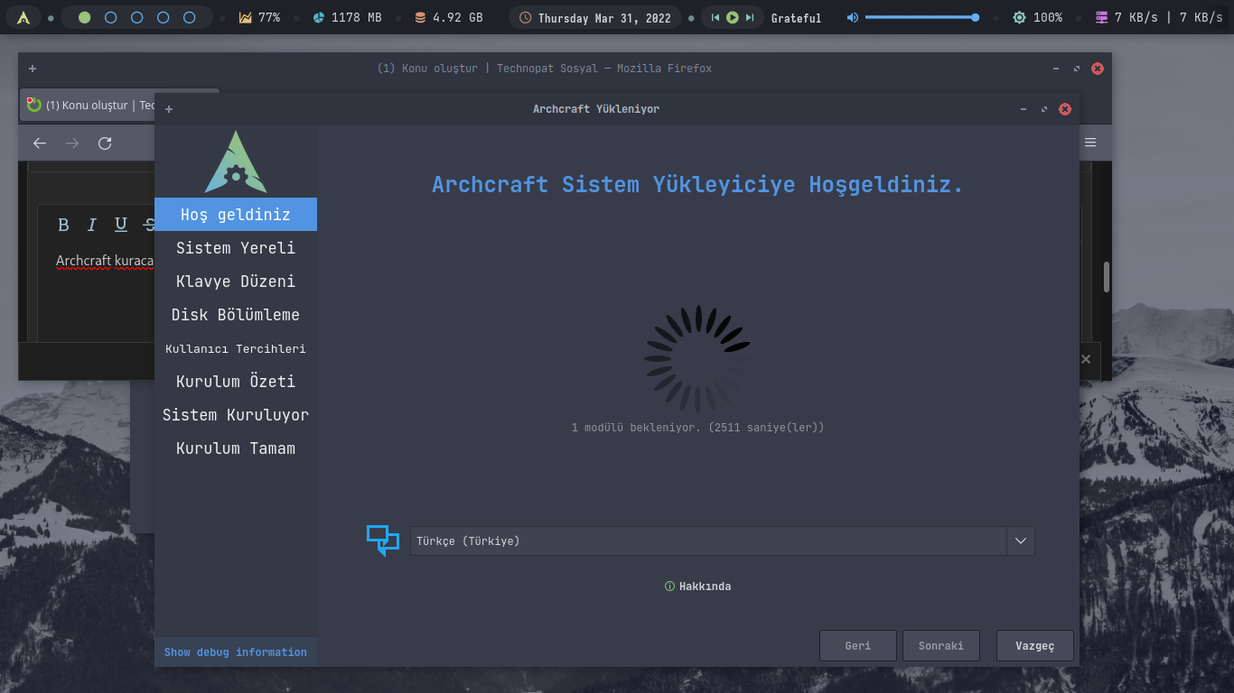1234x693 pixels.
Task: Click the network speed text 7 KB/s
Action: (1169, 18)
